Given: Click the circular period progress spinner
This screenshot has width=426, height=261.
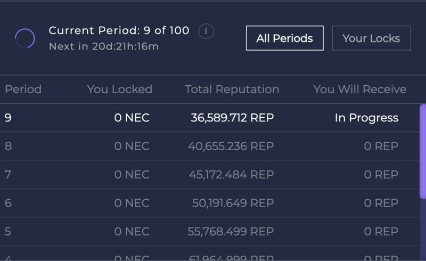Looking at the screenshot, I should (25, 38).
